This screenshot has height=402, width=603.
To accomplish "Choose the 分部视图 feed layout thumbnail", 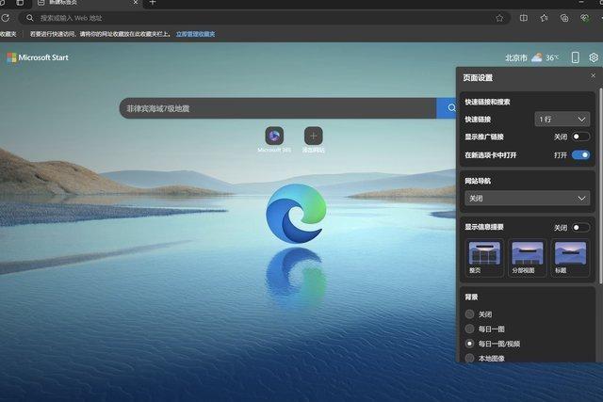I will pyautogui.click(x=528, y=258).
